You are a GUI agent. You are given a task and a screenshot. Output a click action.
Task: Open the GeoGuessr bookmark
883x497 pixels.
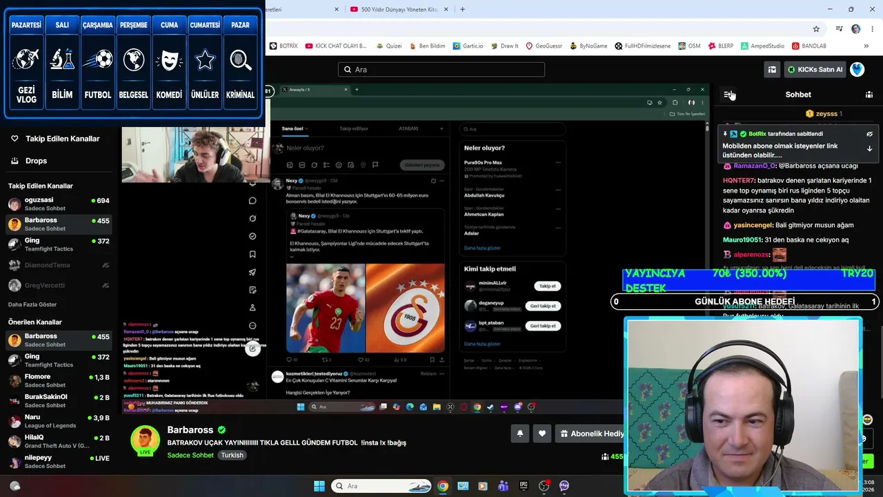coord(544,46)
